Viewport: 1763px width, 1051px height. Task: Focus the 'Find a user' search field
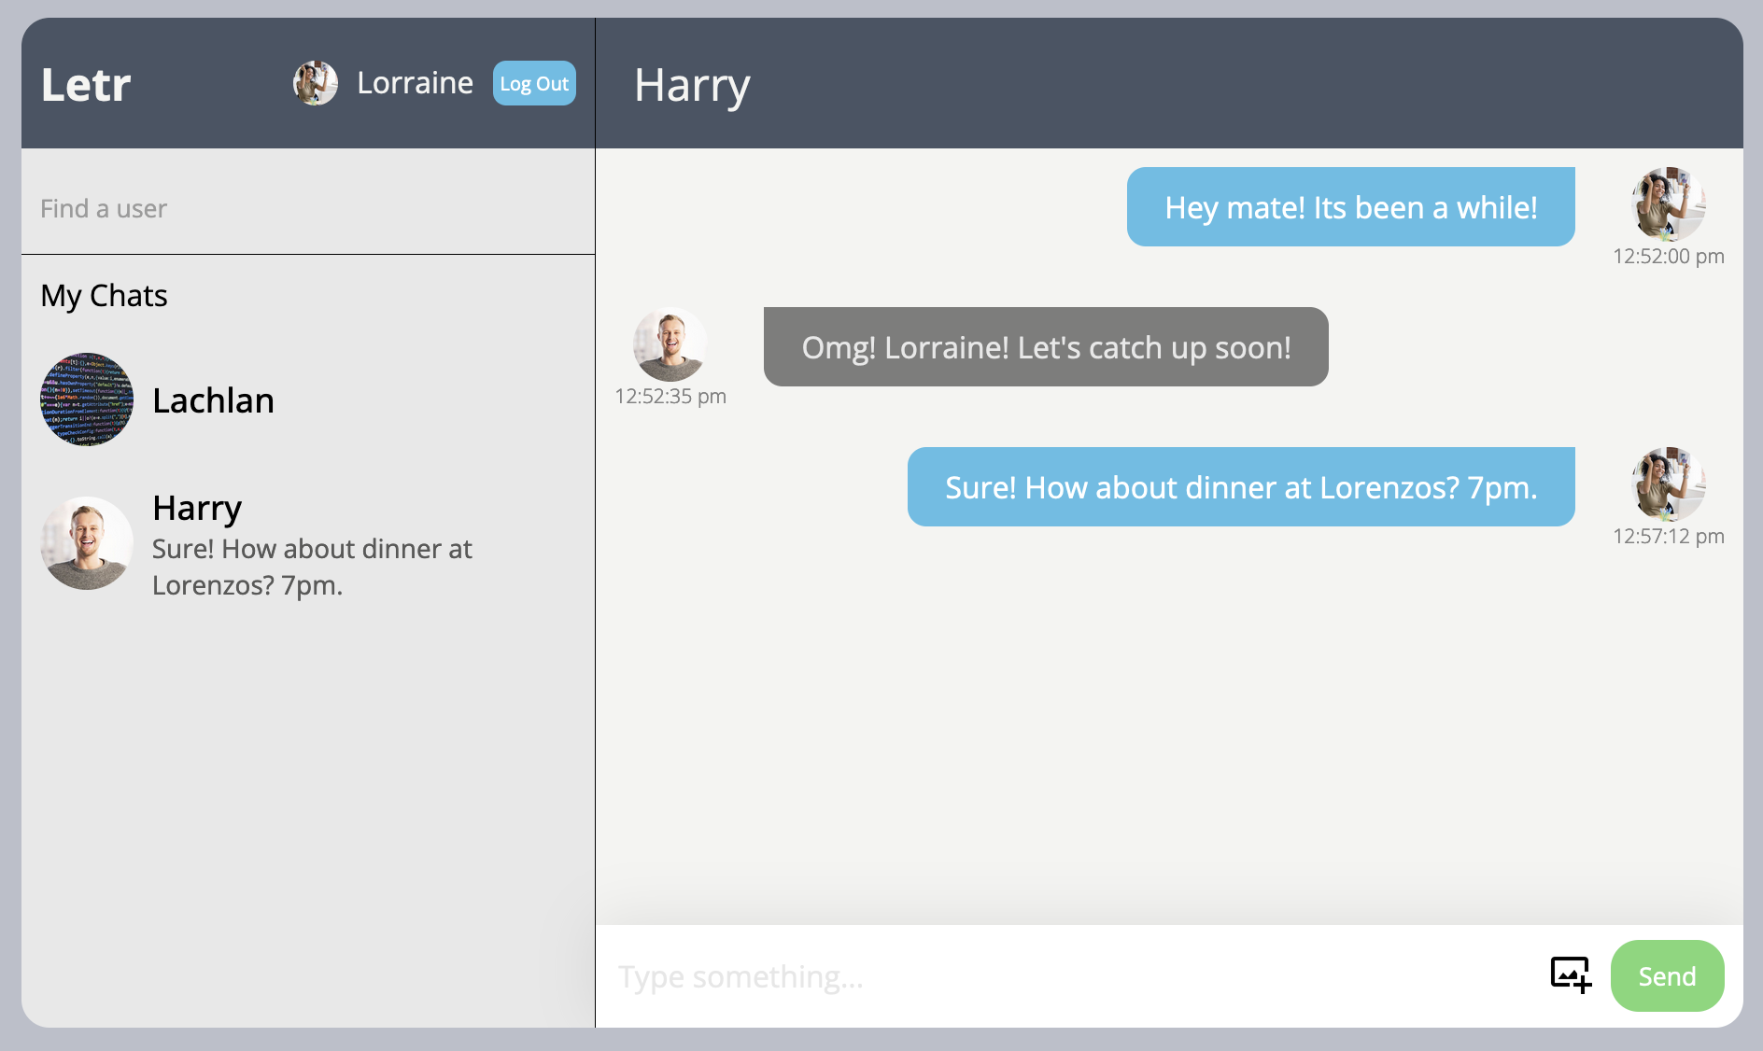pos(306,208)
